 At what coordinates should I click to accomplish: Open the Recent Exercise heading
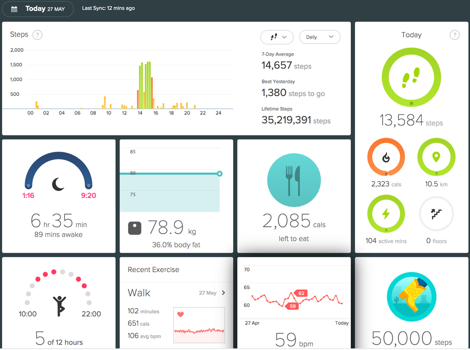[154, 269]
